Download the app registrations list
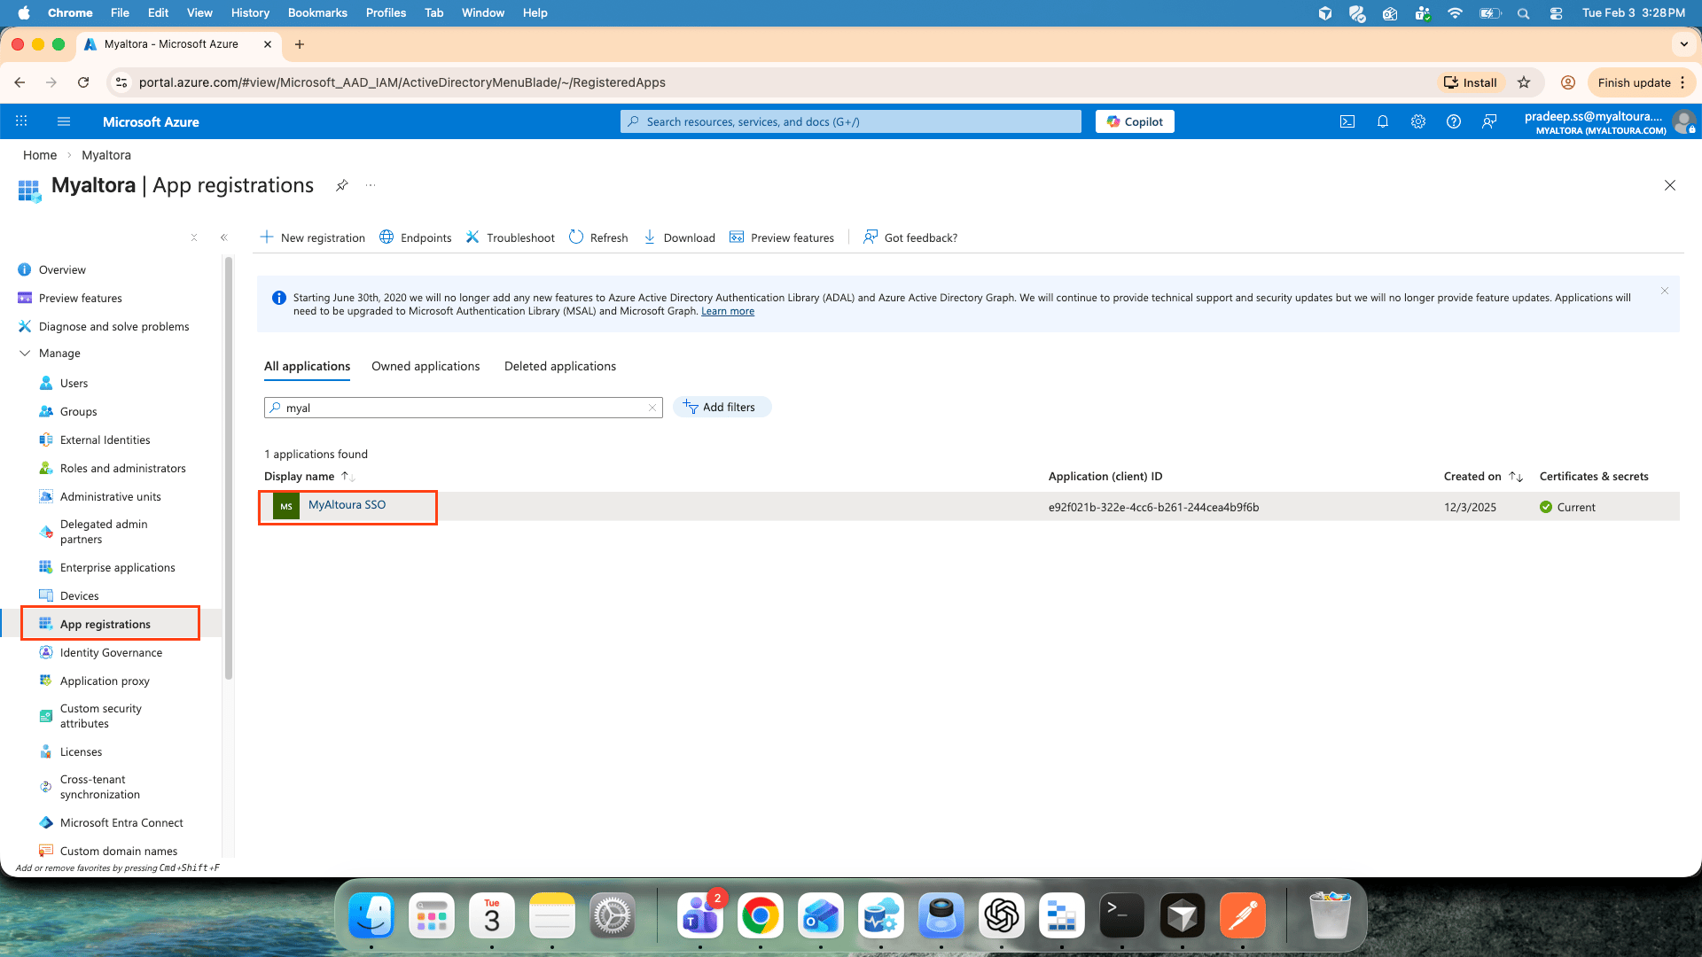This screenshot has width=1702, height=957. point(679,237)
